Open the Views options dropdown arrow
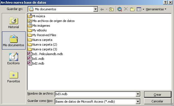The width and height of the screenshot is (174, 106). (143, 9)
